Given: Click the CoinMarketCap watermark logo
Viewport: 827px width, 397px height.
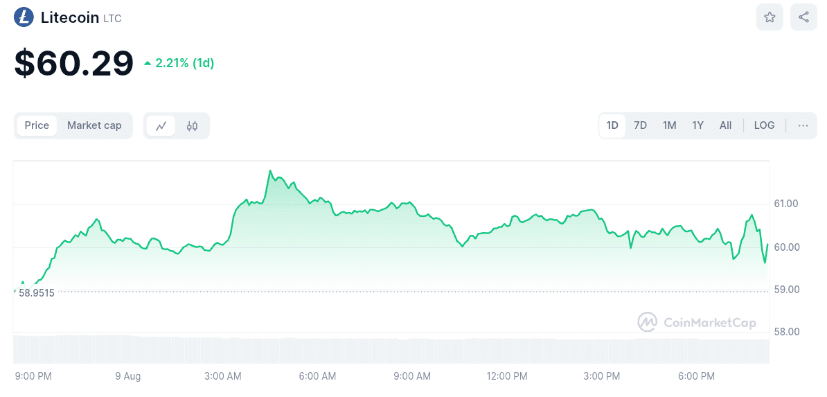Looking at the screenshot, I should 697,322.
